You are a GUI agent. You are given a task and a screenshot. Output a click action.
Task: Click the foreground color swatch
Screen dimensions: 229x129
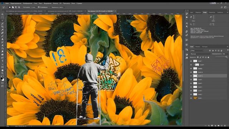click(x=1, y=79)
